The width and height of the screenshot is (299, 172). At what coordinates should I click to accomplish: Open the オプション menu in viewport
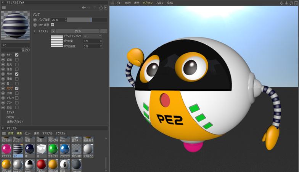[x=147, y=3]
